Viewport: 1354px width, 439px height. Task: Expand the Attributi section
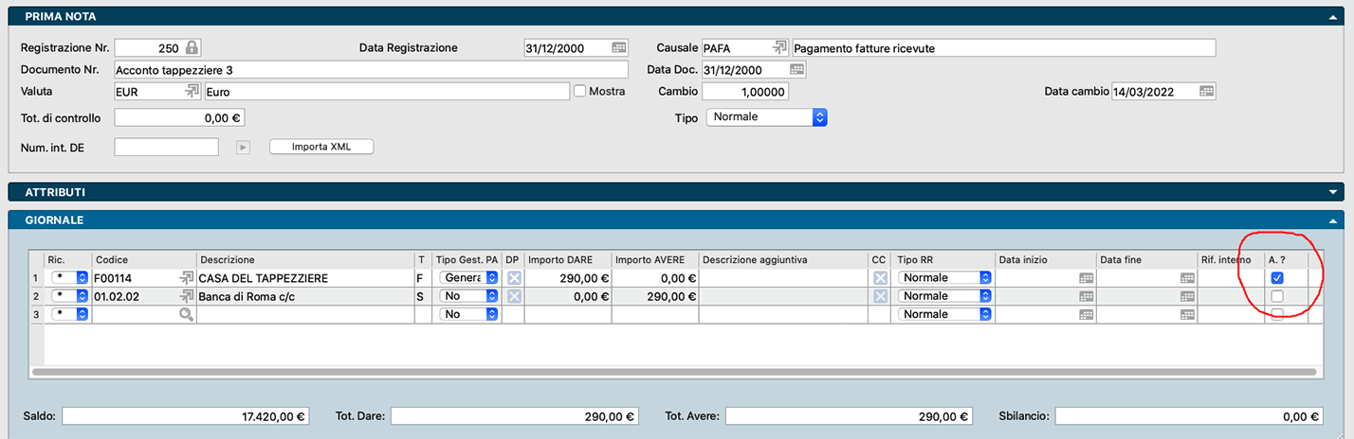[1335, 192]
